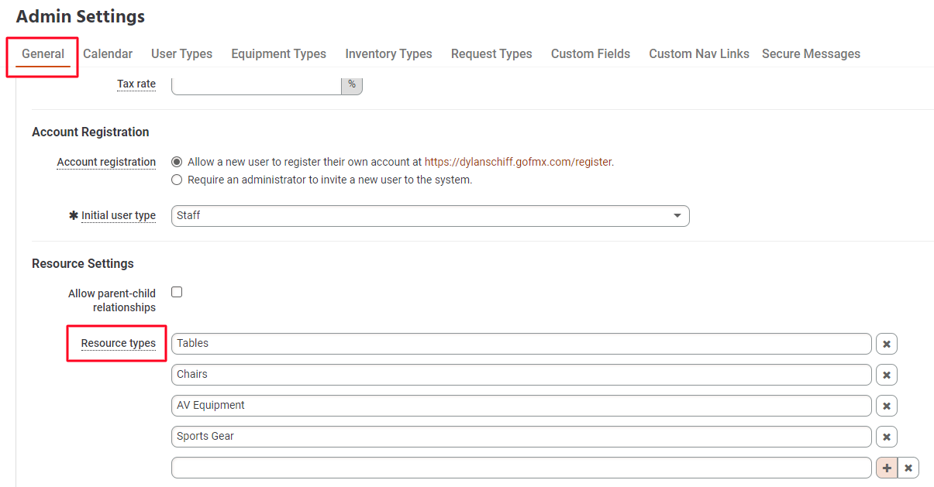Click the percent symbol beside Tax rate
934x487 pixels.
coord(352,84)
